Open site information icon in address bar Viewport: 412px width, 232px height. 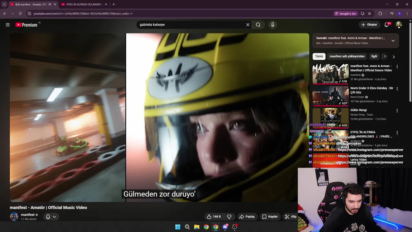[29, 14]
